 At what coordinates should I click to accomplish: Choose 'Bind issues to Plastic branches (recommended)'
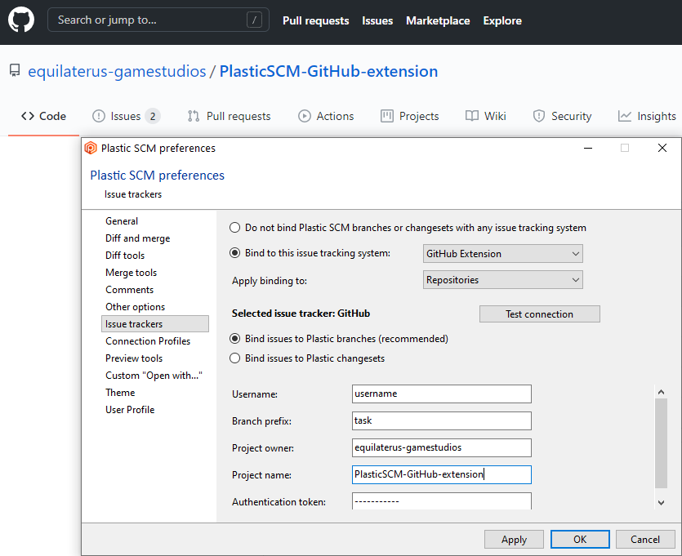pyautogui.click(x=235, y=339)
